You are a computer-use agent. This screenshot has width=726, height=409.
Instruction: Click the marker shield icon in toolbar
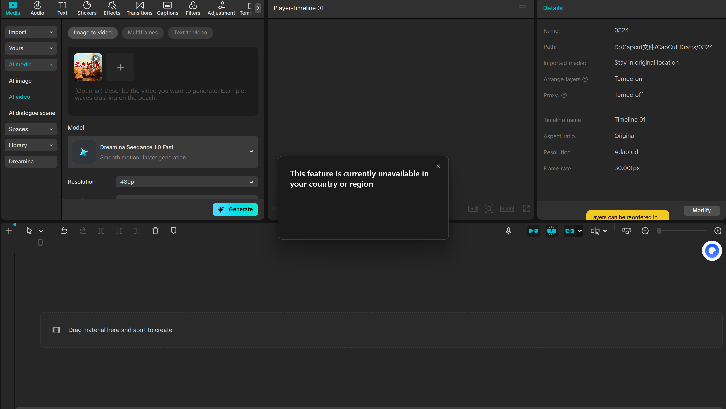174,231
